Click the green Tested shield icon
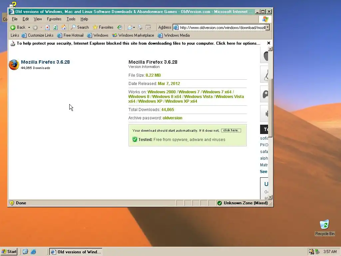341x256 pixels. (135, 139)
